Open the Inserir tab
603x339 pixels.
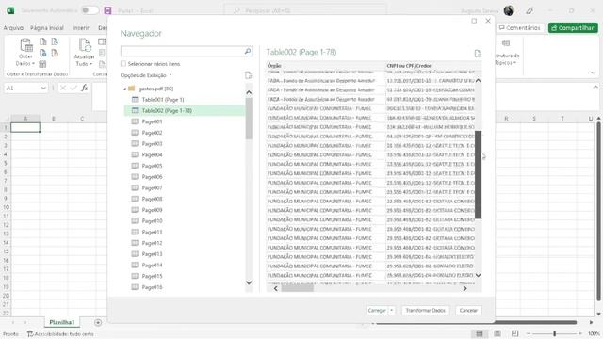[x=81, y=28]
